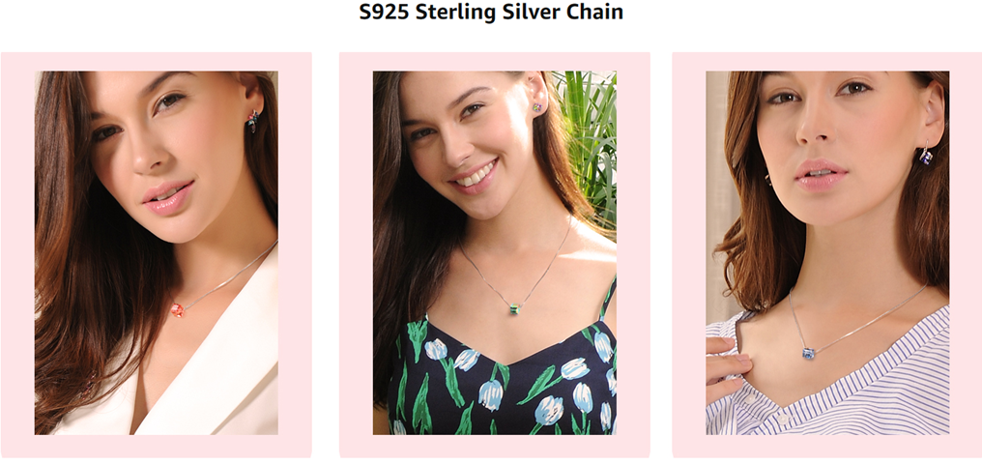Click the red crystal pendant necklace
Image resolution: width=982 pixels, height=464 pixels.
coord(178,309)
